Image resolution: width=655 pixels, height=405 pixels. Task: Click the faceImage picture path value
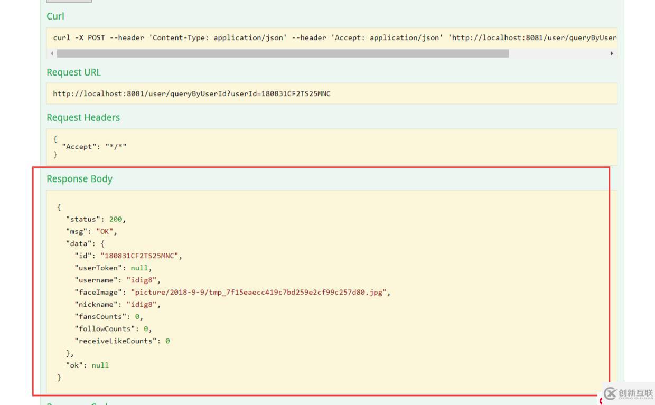click(x=258, y=292)
